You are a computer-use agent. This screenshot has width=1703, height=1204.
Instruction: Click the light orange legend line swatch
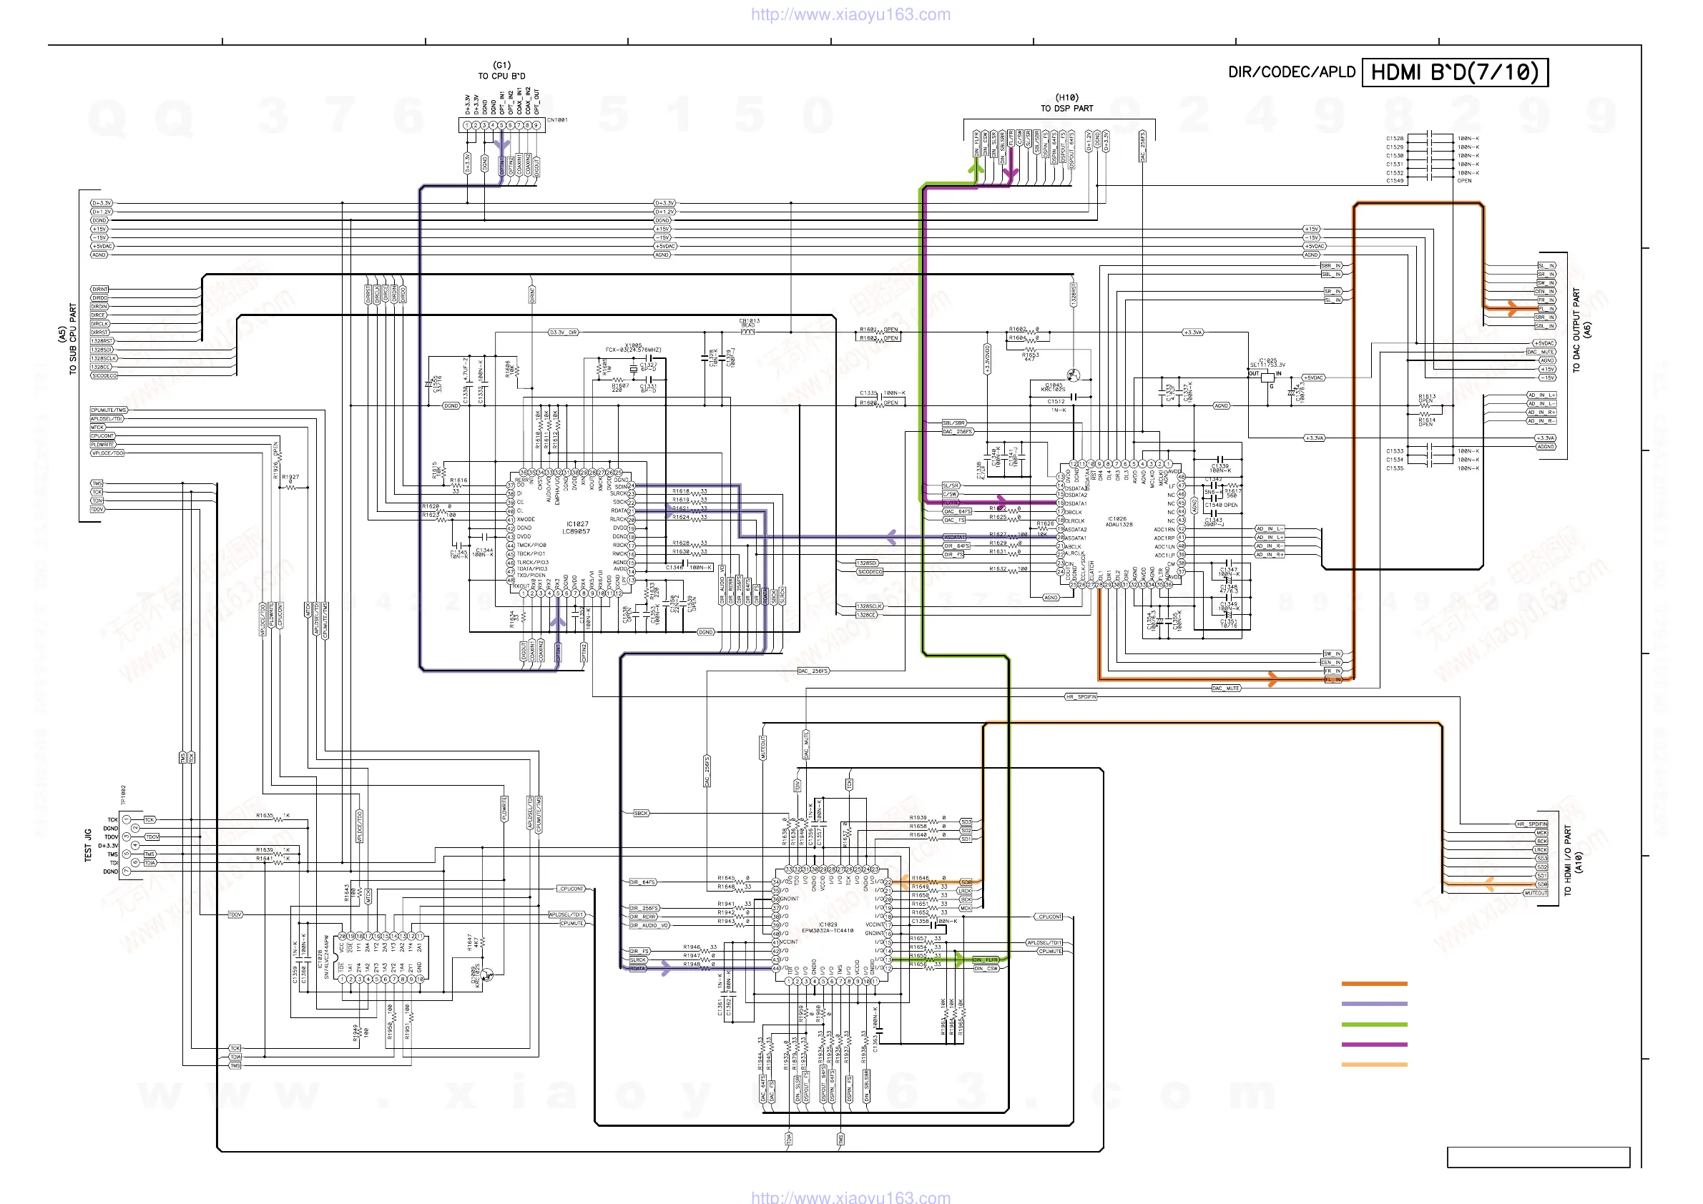click(1375, 1065)
